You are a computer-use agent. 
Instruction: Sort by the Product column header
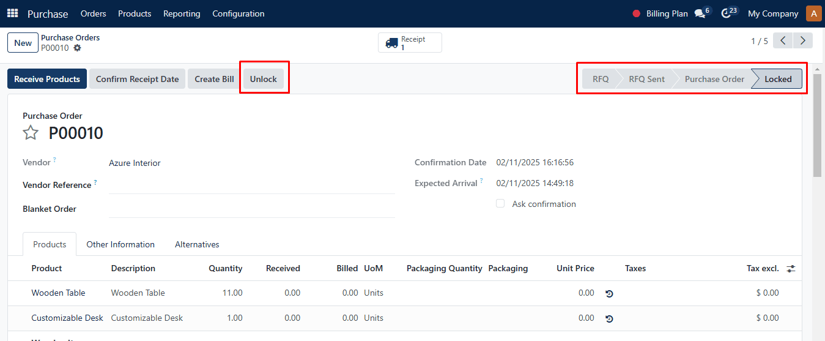pyautogui.click(x=46, y=268)
